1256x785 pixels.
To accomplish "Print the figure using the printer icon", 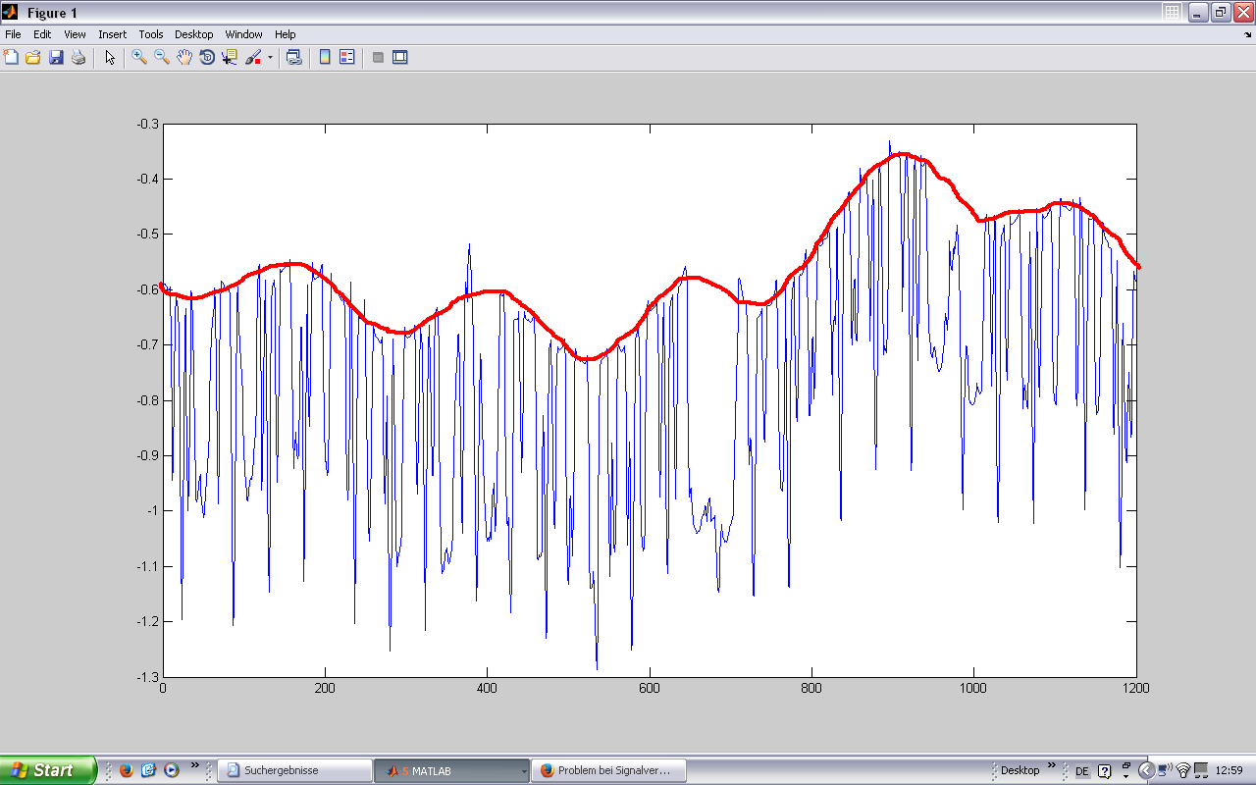I will (78, 58).
